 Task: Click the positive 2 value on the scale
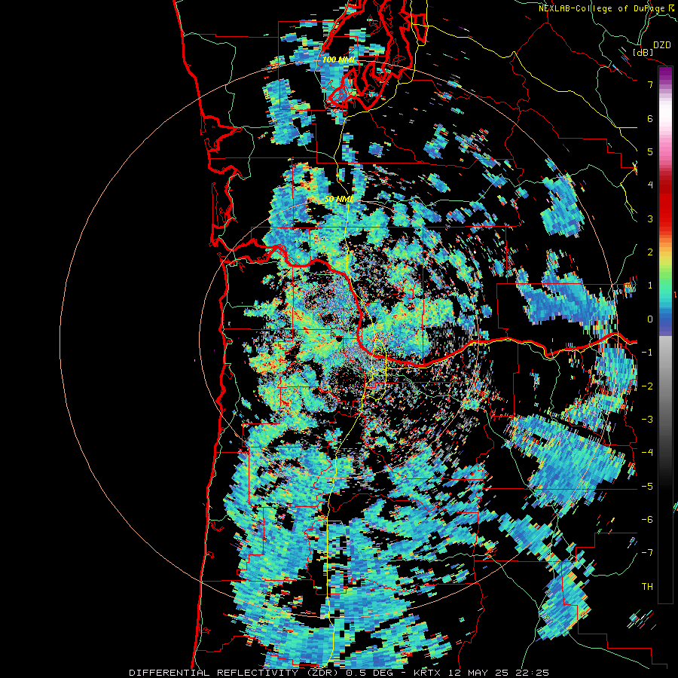pos(650,252)
